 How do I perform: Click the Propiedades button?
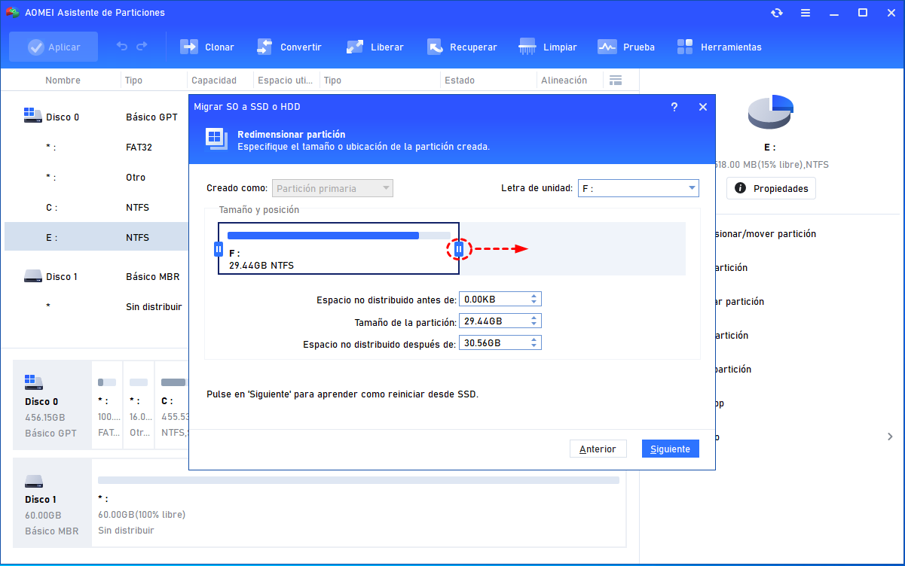point(771,188)
